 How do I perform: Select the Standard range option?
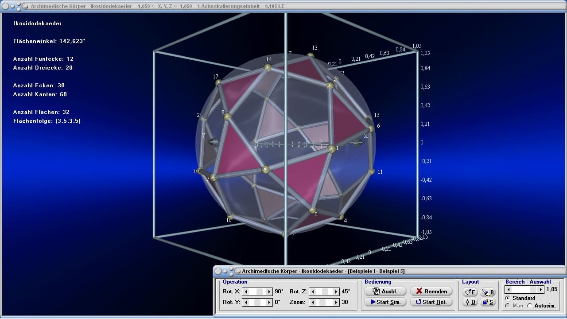click(x=508, y=298)
